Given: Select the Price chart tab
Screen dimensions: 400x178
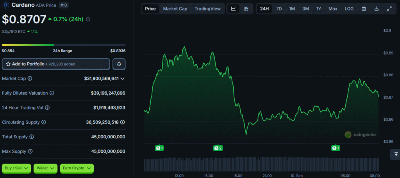Looking at the screenshot, I should (150, 9).
